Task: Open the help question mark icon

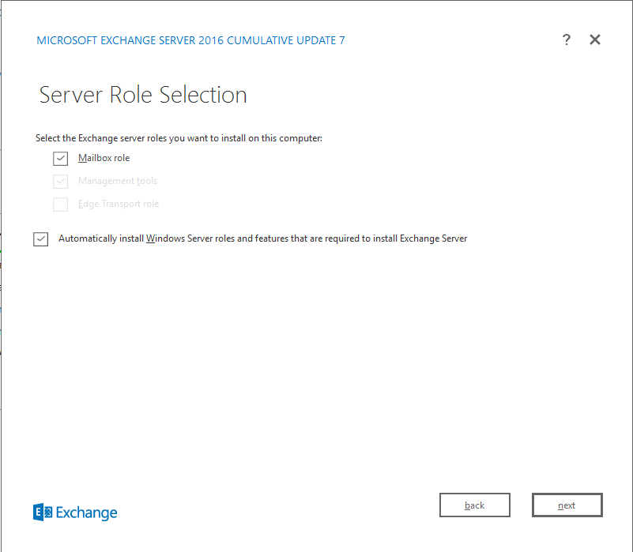Action: click(567, 39)
